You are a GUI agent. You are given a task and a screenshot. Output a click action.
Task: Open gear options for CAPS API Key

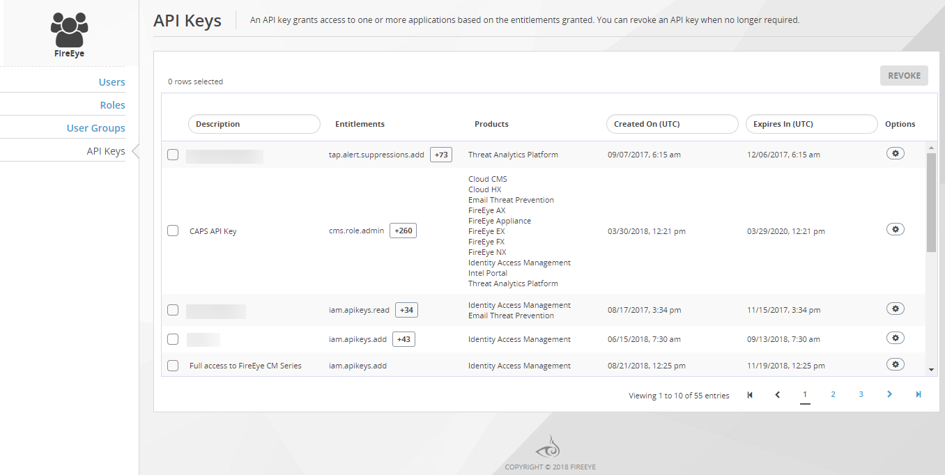(x=896, y=229)
